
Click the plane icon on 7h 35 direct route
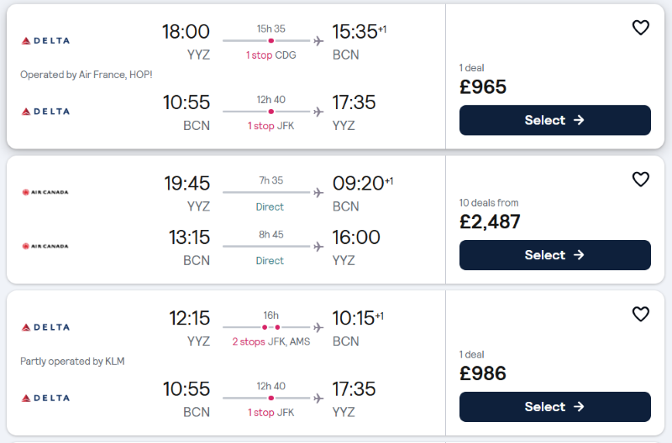pyautogui.click(x=318, y=193)
